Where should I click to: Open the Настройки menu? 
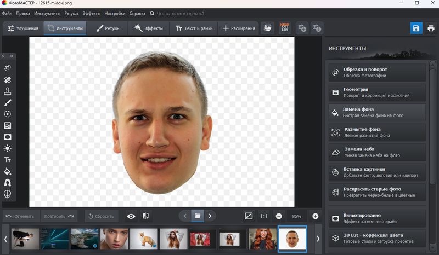point(115,13)
